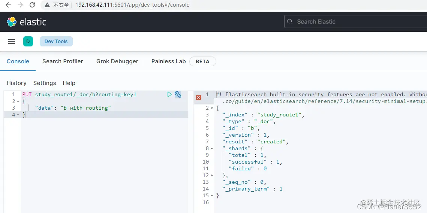Open the hamburger navigation menu
Screen dimensions: 427x213
point(12,41)
